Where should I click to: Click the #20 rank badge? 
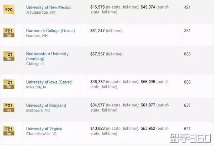9,9
